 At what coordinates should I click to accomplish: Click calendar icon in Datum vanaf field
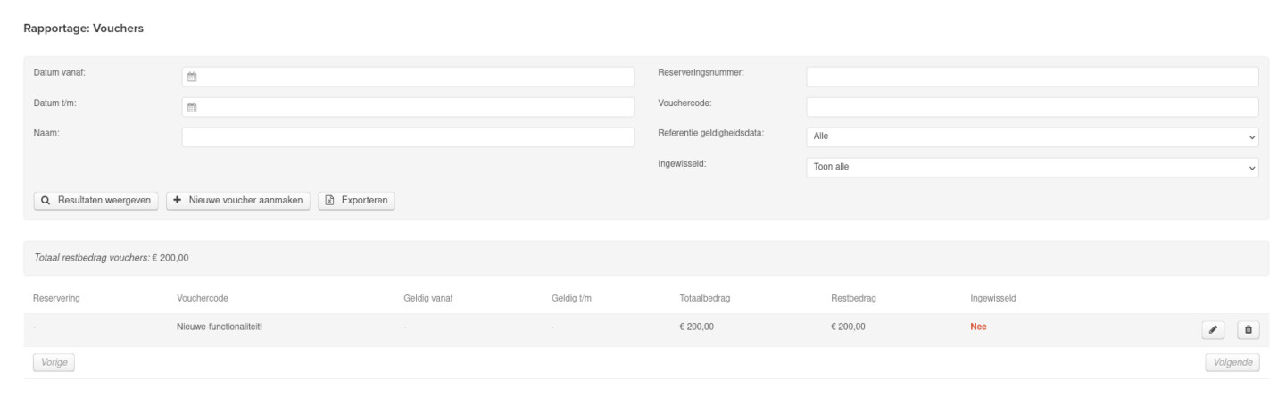click(191, 77)
